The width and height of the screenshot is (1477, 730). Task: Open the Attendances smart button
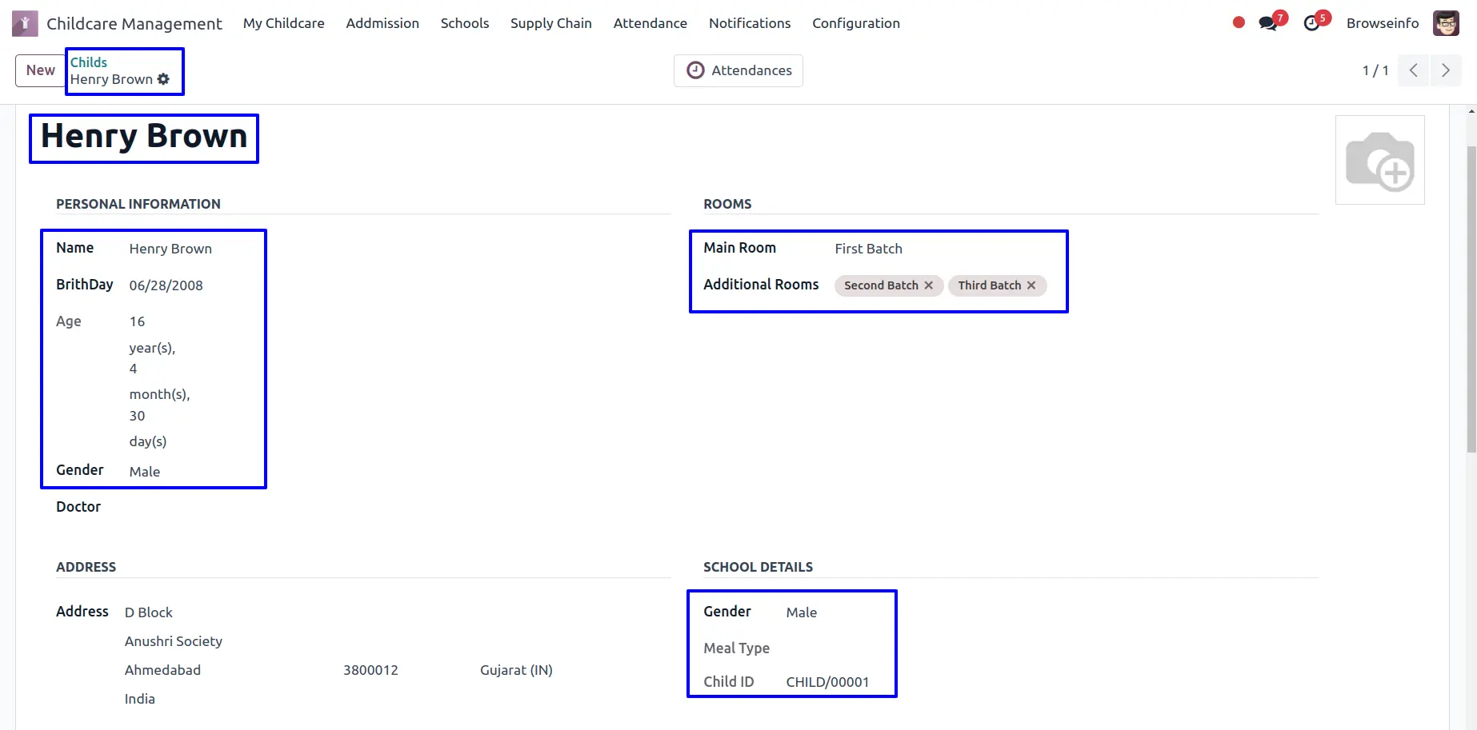coord(738,70)
